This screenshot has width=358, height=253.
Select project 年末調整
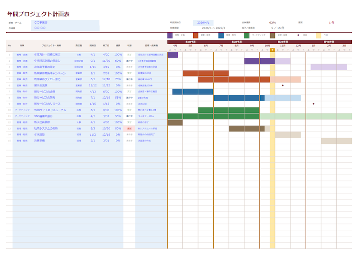pos(39,135)
